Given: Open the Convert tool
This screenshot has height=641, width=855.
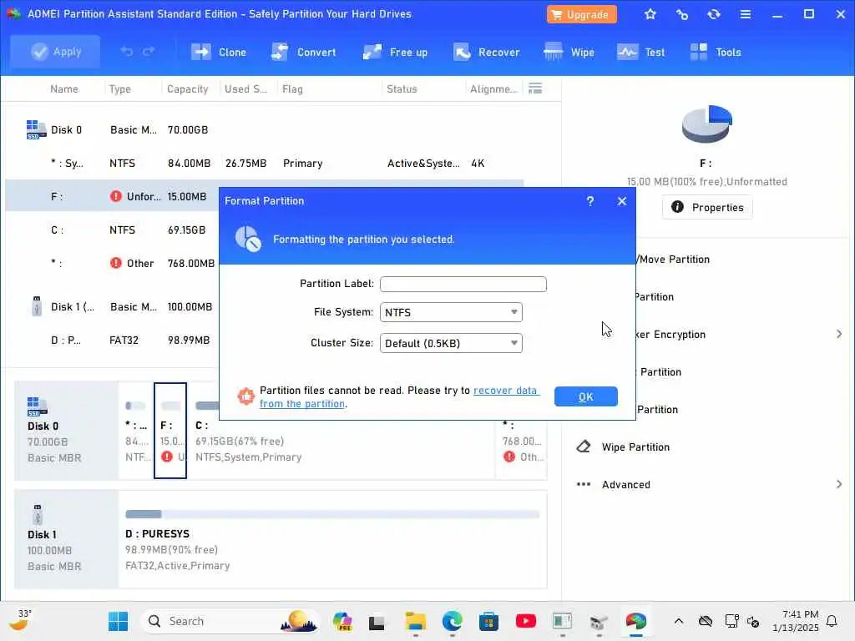Looking at the screenshot, I should [304, 53].
